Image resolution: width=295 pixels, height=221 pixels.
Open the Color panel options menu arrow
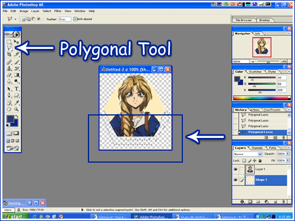289,71
